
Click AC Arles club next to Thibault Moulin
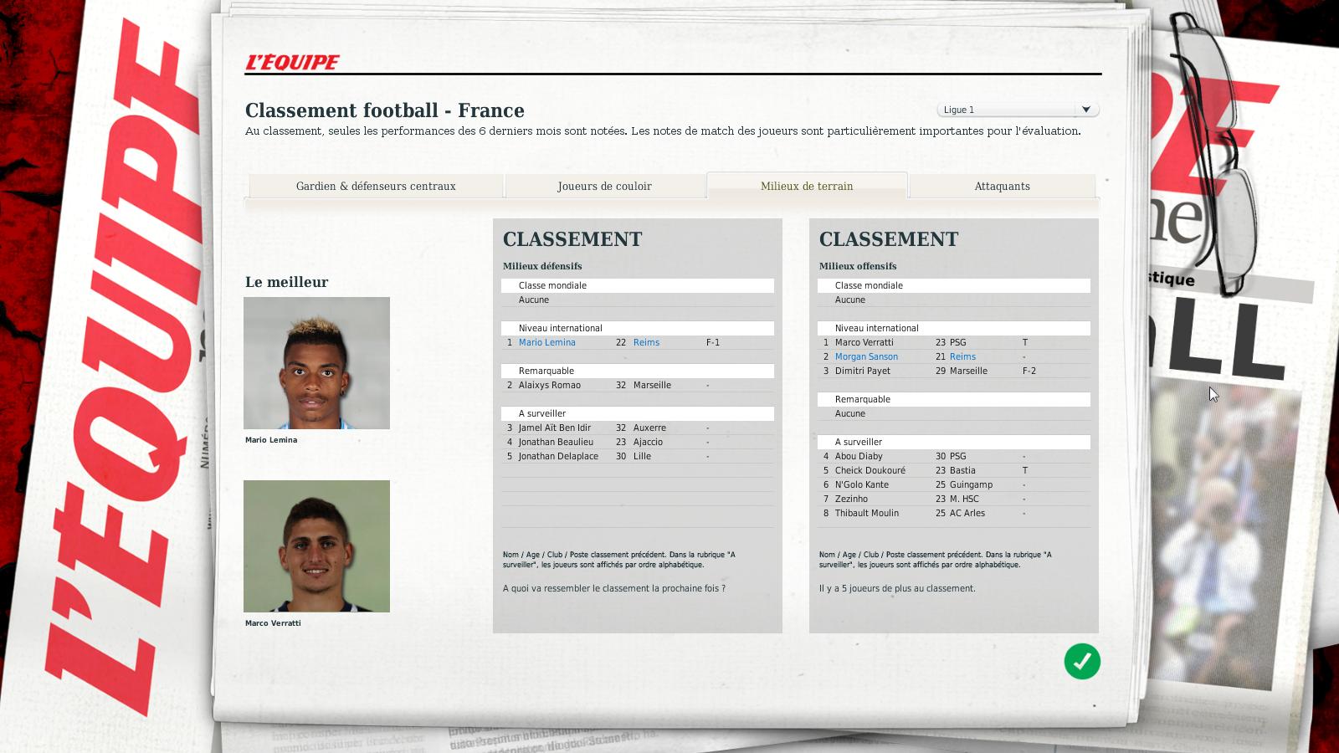pos(967,513)
